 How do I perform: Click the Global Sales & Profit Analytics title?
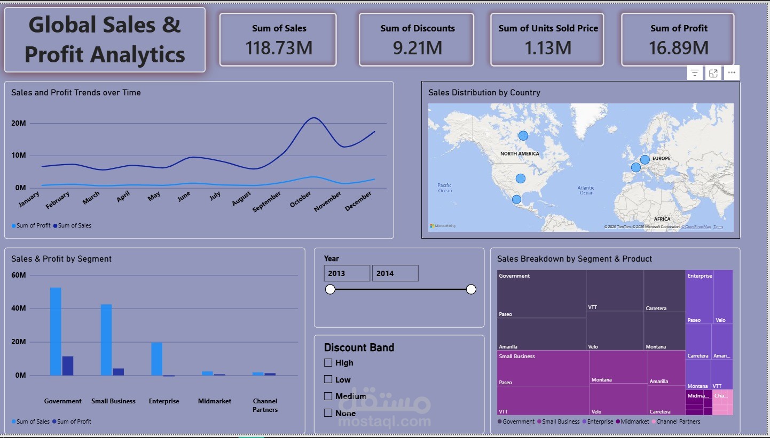click(105, 40)
